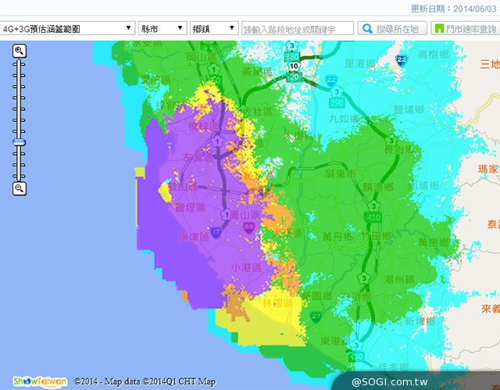Click the 更新日期 2014/06/03 text

[x=453, y=9]
